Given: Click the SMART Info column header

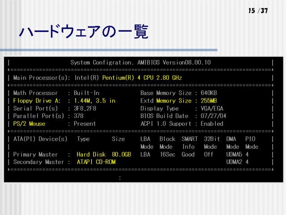Looking at the screenshot, I should click(x=189, y=143).
